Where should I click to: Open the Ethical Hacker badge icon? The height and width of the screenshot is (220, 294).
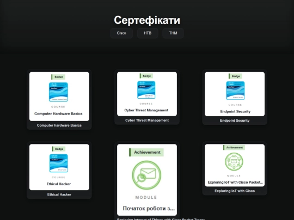[58, 163]
